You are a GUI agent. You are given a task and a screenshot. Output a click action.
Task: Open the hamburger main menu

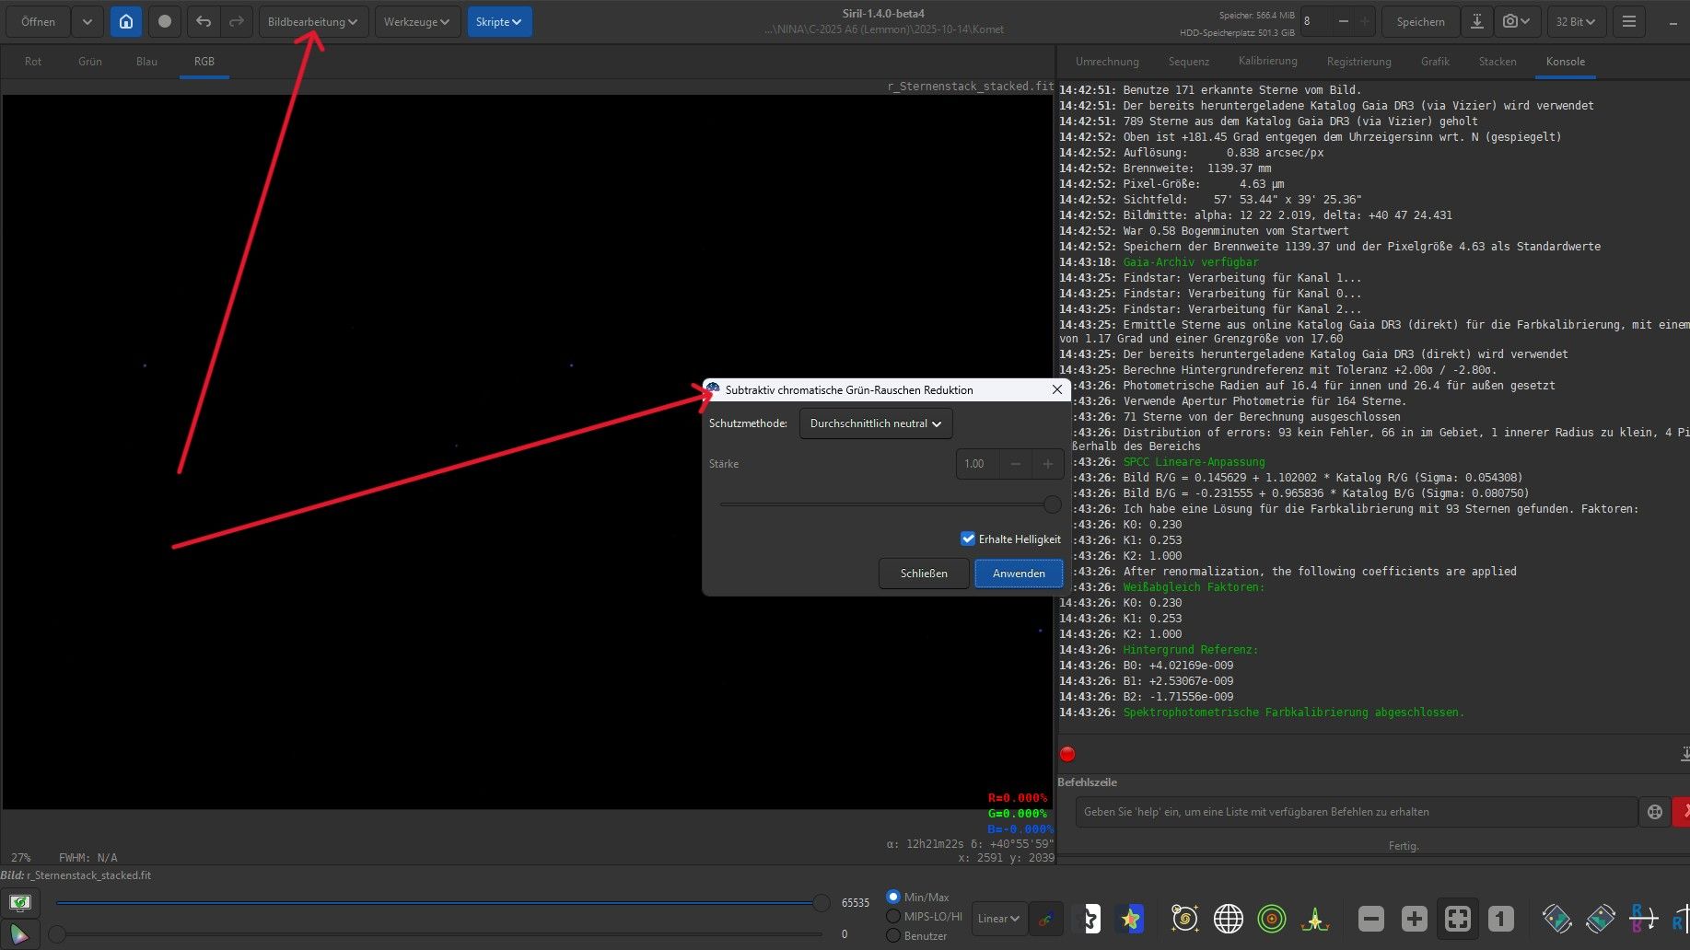pyautogui.click(x=1628, y=21)
